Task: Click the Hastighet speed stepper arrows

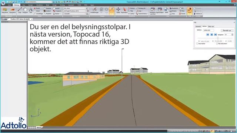Action: click(232, 35)
